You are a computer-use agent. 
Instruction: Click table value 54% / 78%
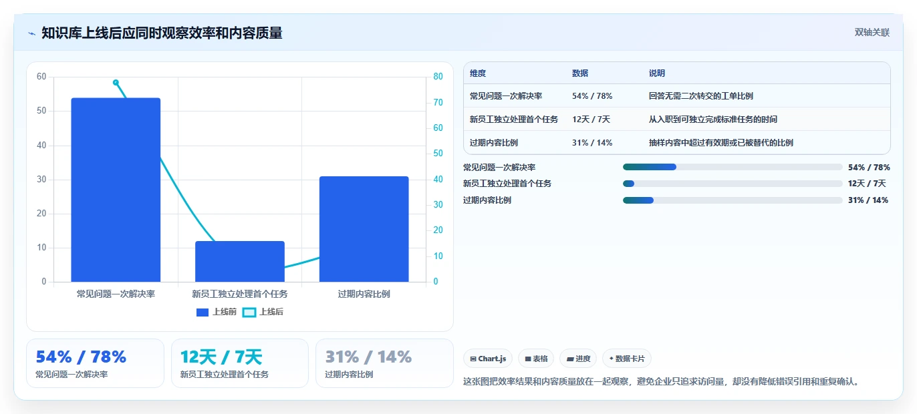[592, 96]
